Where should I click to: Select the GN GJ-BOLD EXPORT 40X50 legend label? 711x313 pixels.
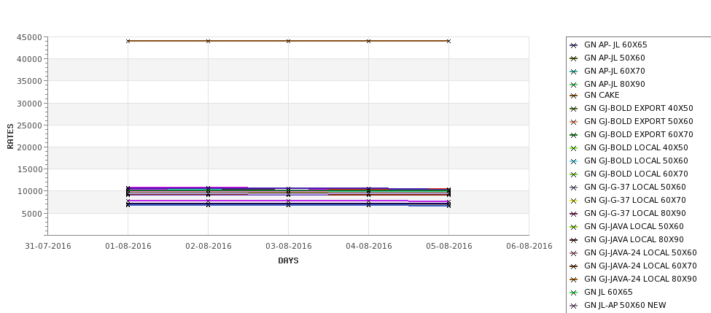638,109
